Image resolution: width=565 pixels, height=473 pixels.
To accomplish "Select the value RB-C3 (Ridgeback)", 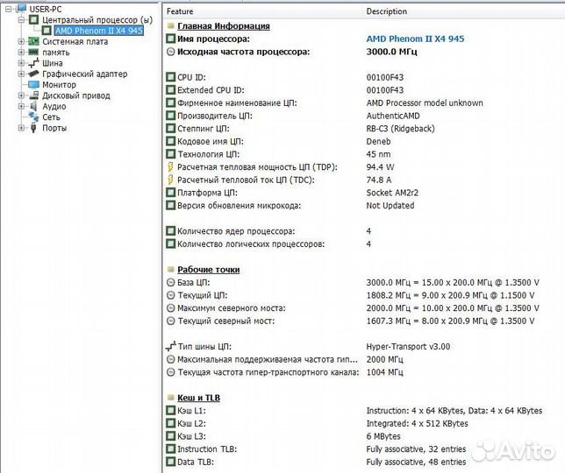I will click(x=400, y=129).
